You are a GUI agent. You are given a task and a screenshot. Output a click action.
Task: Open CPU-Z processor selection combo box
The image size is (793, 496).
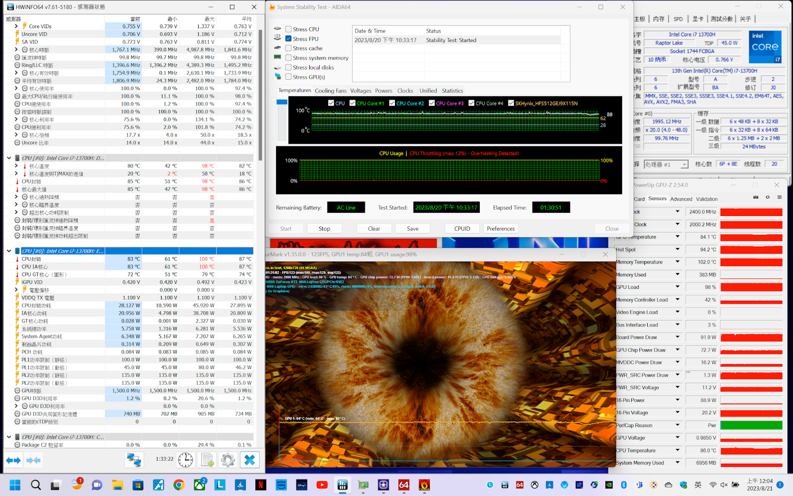pos(666,164)
